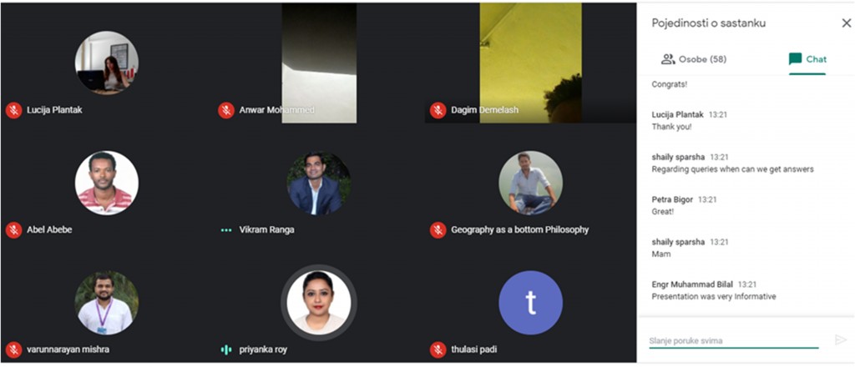Send chat message with arrow icon

[841, 340]
